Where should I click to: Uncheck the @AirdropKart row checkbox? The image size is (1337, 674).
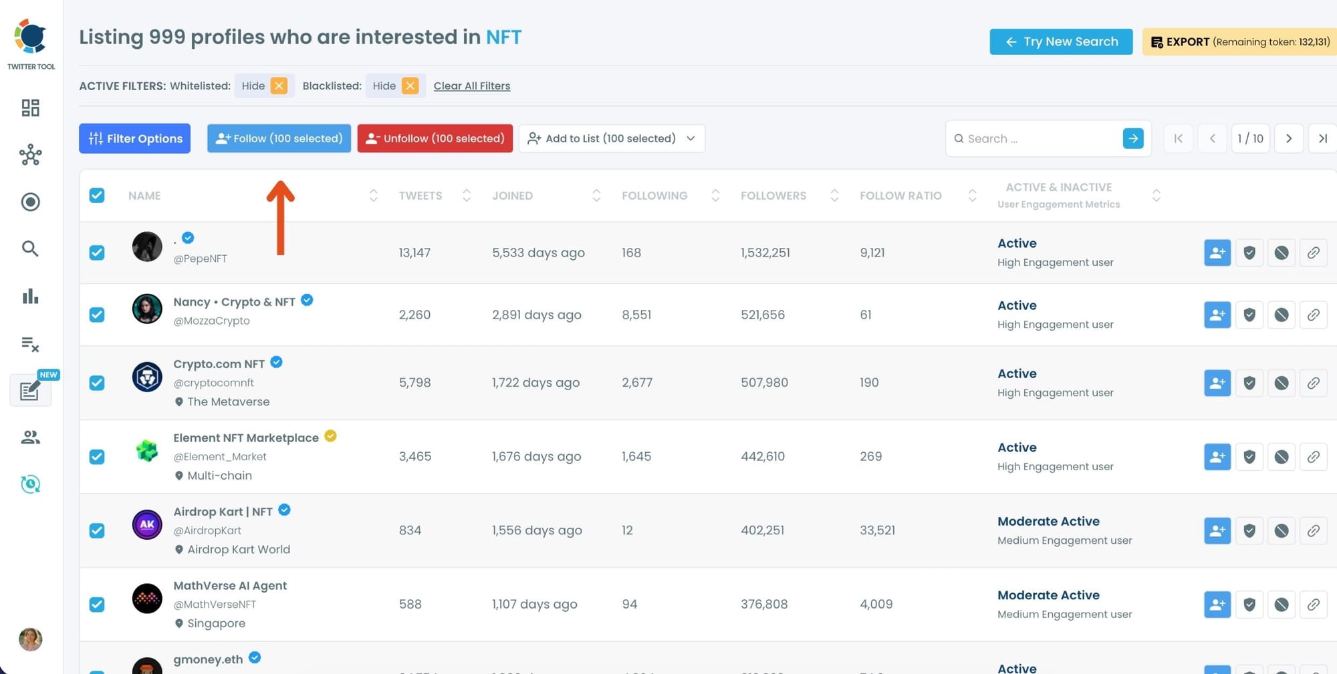tap(97, 530)
